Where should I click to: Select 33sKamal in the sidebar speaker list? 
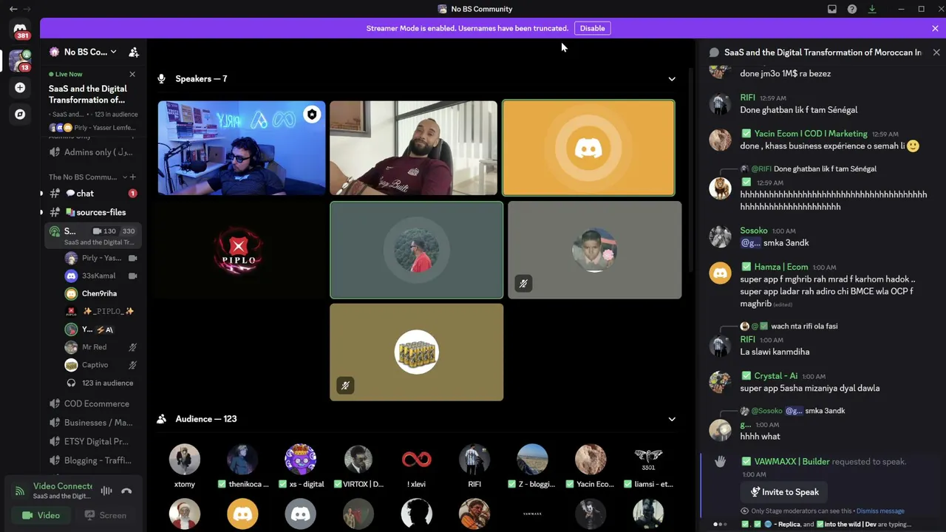coord(101,276)
